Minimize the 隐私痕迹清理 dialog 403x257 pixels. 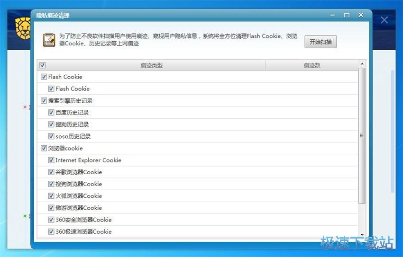pos(332,16)
